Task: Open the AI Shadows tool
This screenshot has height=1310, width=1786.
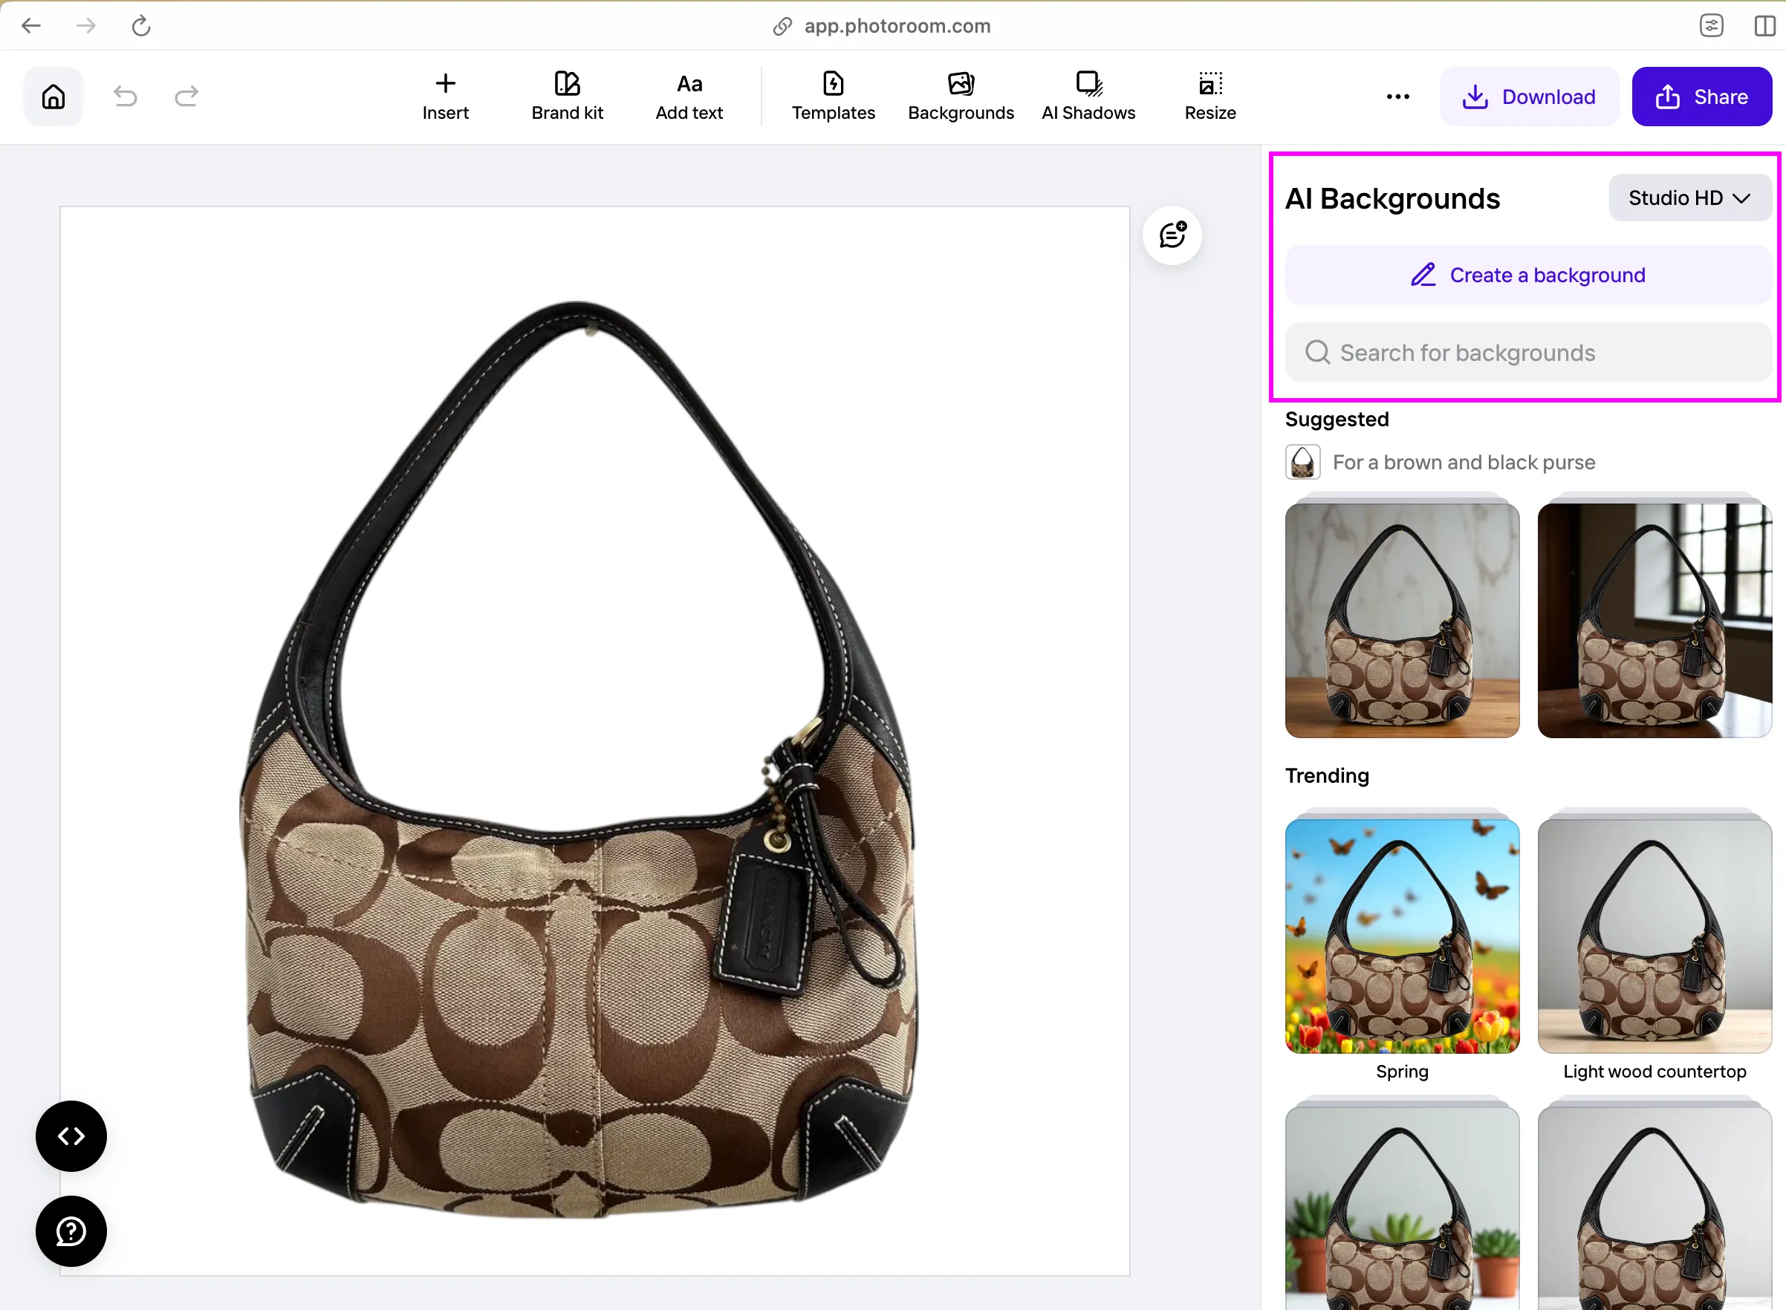Action: pos(1088,97)
